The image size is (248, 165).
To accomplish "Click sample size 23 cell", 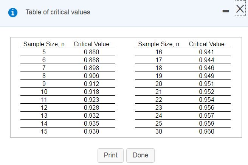I will click(159, 107).
